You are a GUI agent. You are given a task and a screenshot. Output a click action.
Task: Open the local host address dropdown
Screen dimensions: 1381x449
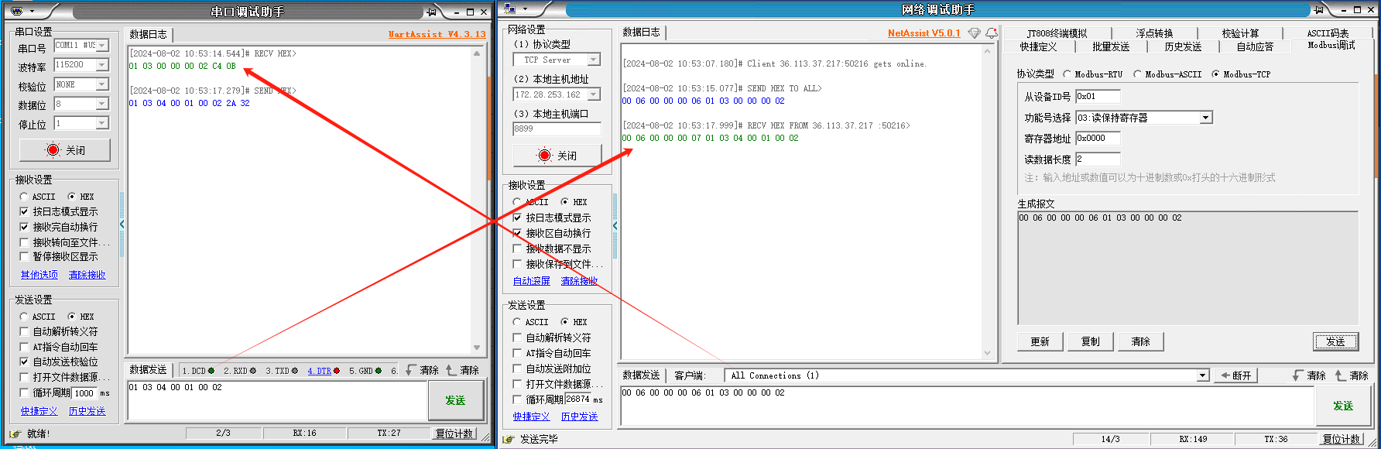click(x=594, y=94)
